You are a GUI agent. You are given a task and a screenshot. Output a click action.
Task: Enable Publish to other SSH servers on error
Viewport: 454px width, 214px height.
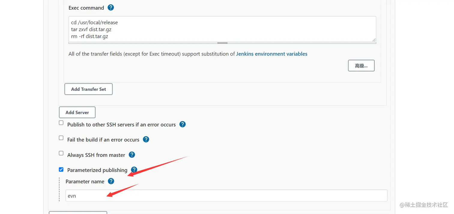click(x=61, y=123)
